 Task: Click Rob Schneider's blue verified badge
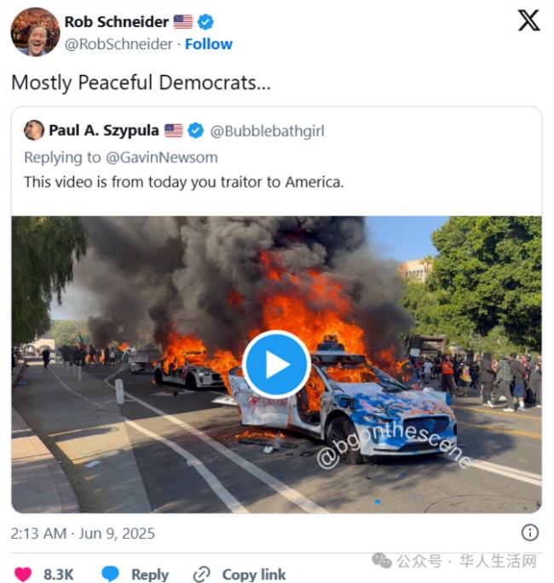205,22
